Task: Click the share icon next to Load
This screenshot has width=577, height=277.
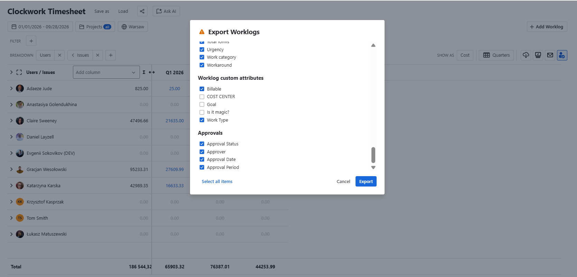Action: [x=142, y=11]
